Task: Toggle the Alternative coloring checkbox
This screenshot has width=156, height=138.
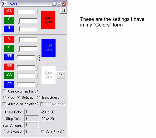Action: coord(4,104)
